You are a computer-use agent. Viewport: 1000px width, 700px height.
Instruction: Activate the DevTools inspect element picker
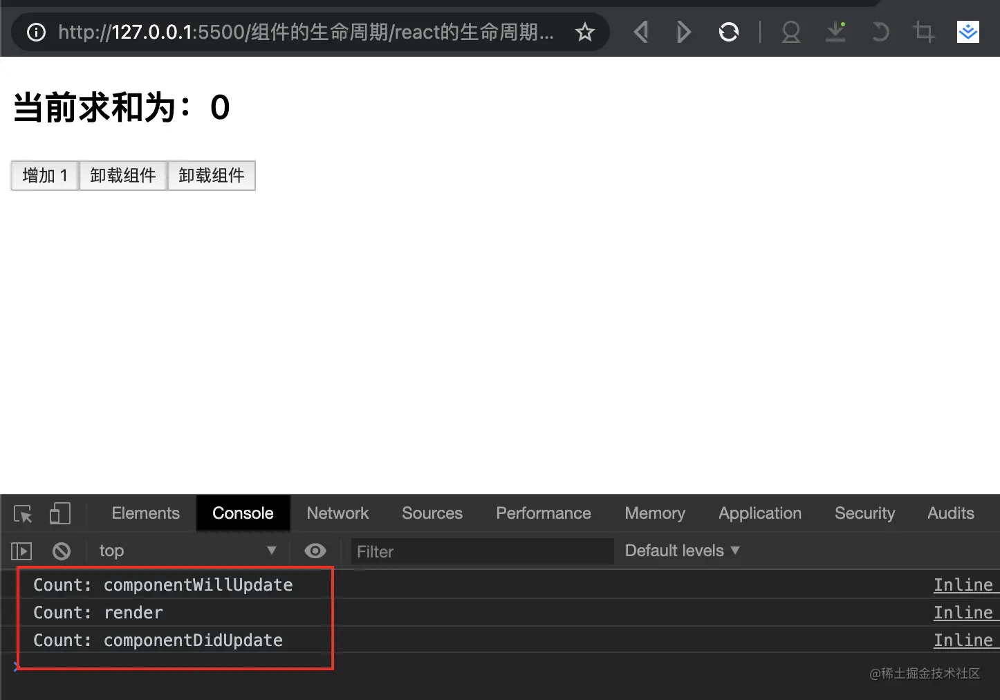point(23,514)
